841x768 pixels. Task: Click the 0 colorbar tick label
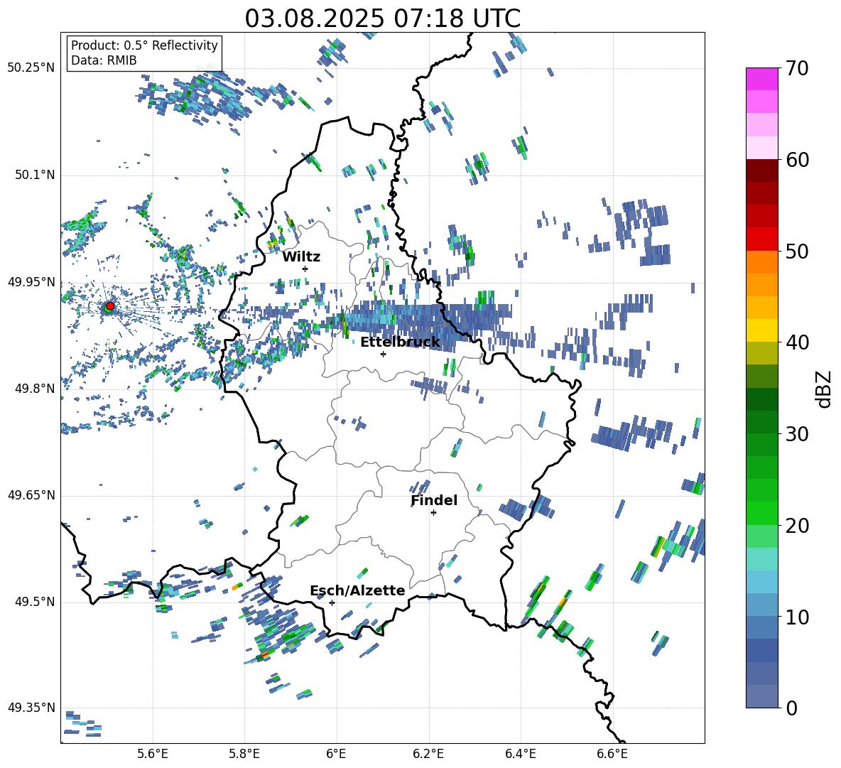[792, 708]
